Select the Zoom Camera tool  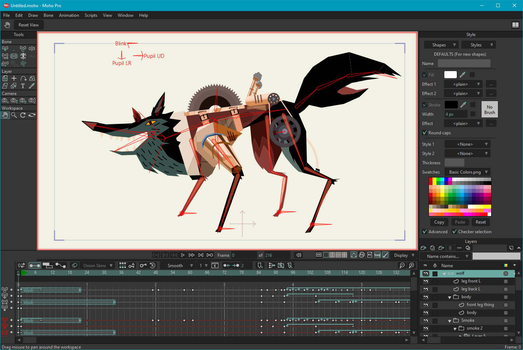[x=14, y=100]
